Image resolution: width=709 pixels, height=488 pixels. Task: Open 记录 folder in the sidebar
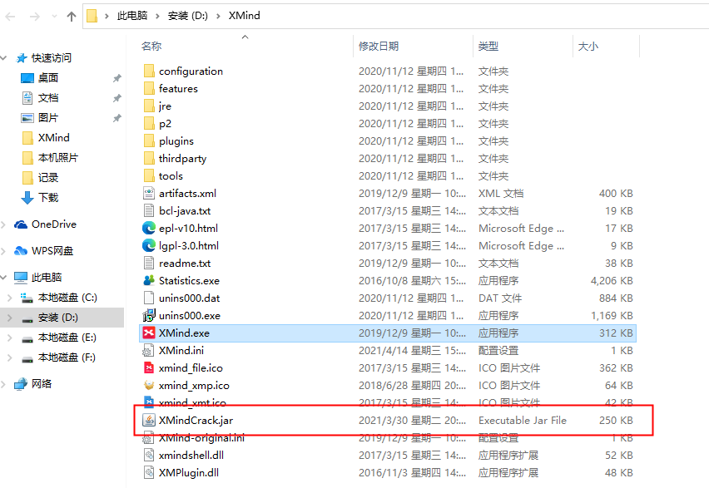[48, 178]
